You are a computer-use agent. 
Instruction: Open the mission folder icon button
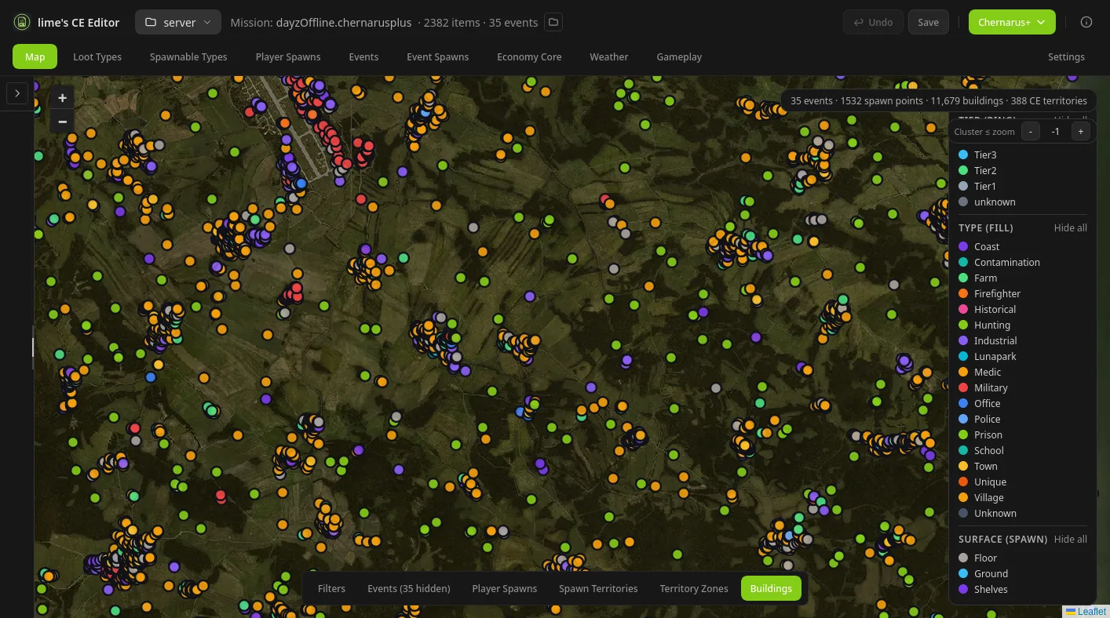point(553,22)
